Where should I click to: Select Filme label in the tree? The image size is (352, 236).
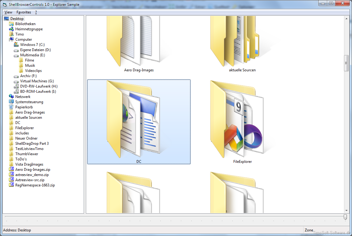coord(30,60)
